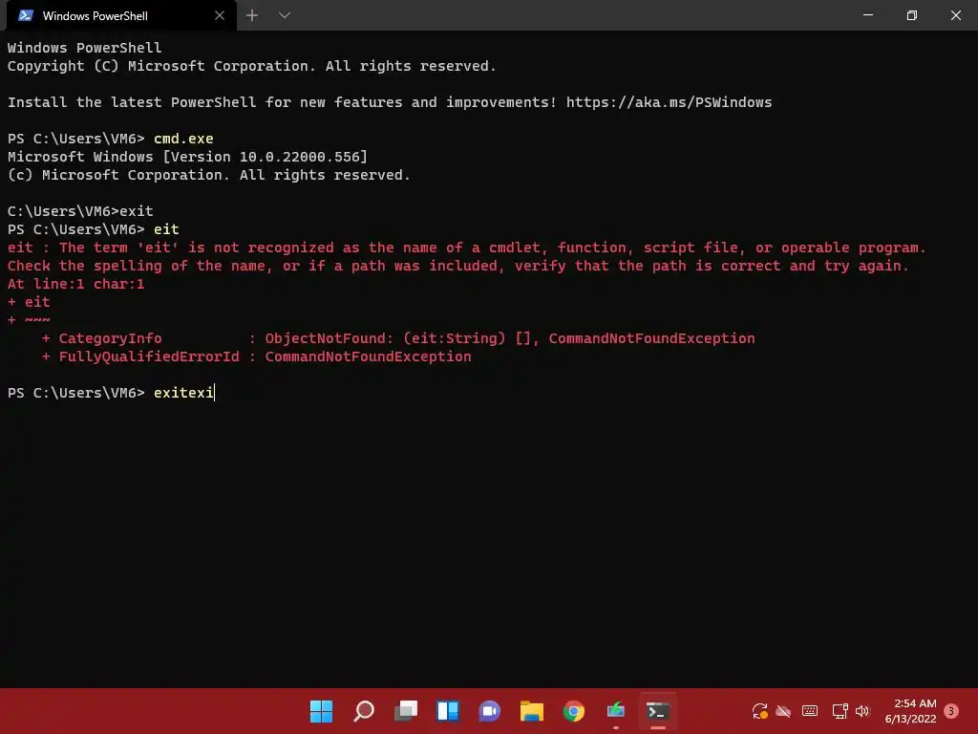Click the 'Install the latest PowerShell' text
978x734 pixels.
click(x=132, y=102)
